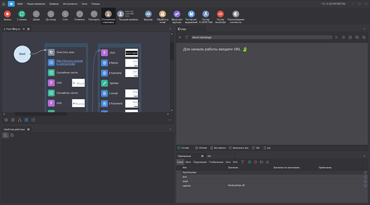The image size is (370, 205).
Task: Toggle Отложенная отрисовка hourglass button
Action: (x=108, y=16)
